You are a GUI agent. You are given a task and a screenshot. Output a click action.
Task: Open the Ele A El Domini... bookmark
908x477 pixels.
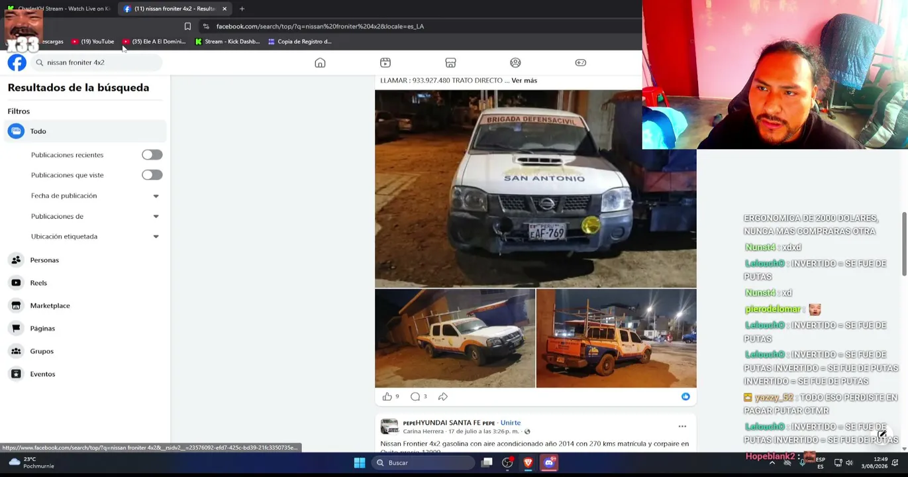154,41
